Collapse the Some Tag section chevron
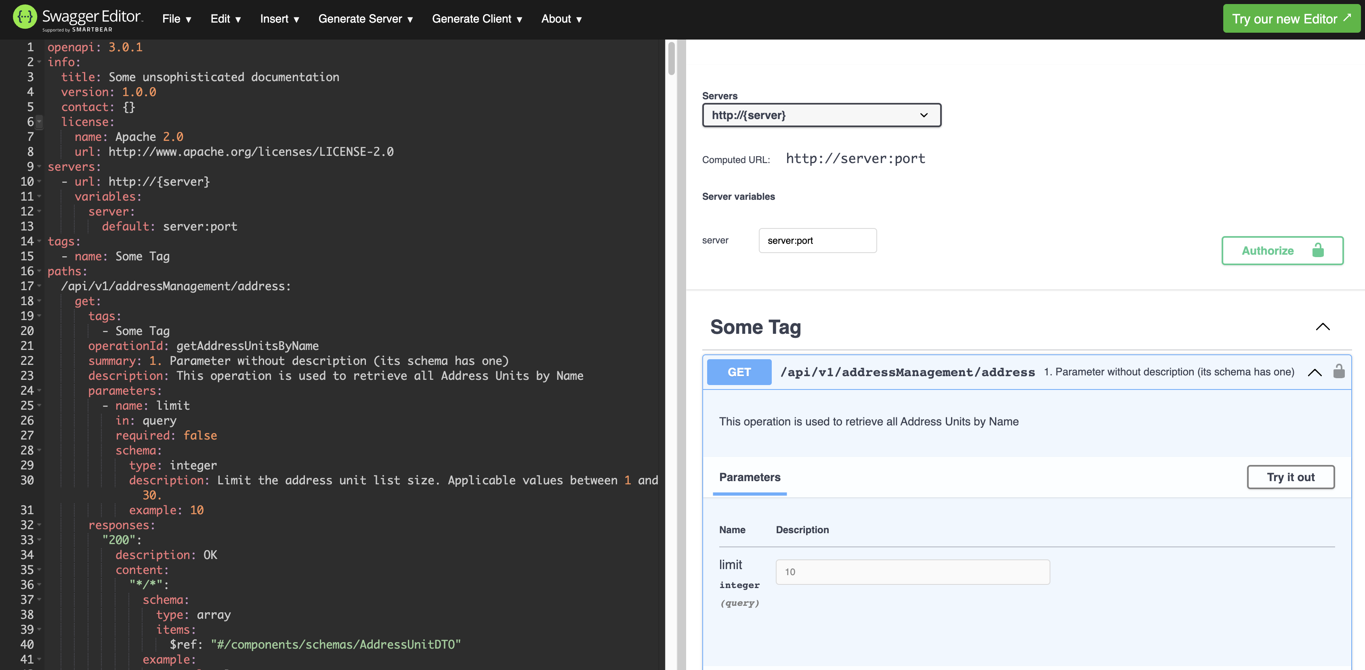The image size is (1365, 670). (1323, 327)
